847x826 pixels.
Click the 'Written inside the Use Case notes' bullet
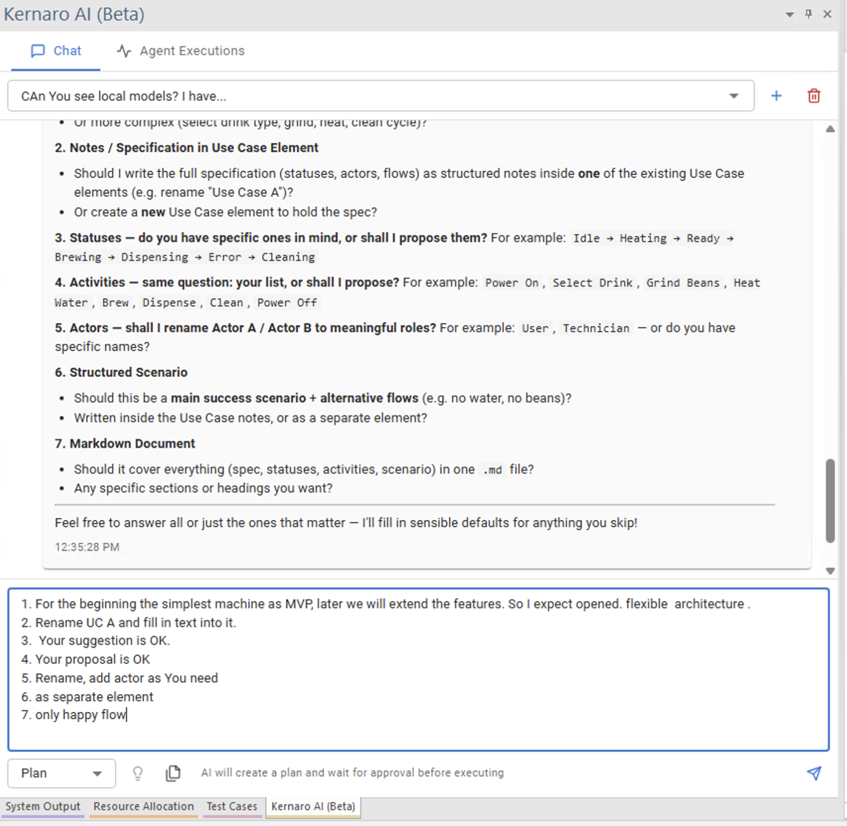point(250,418)
